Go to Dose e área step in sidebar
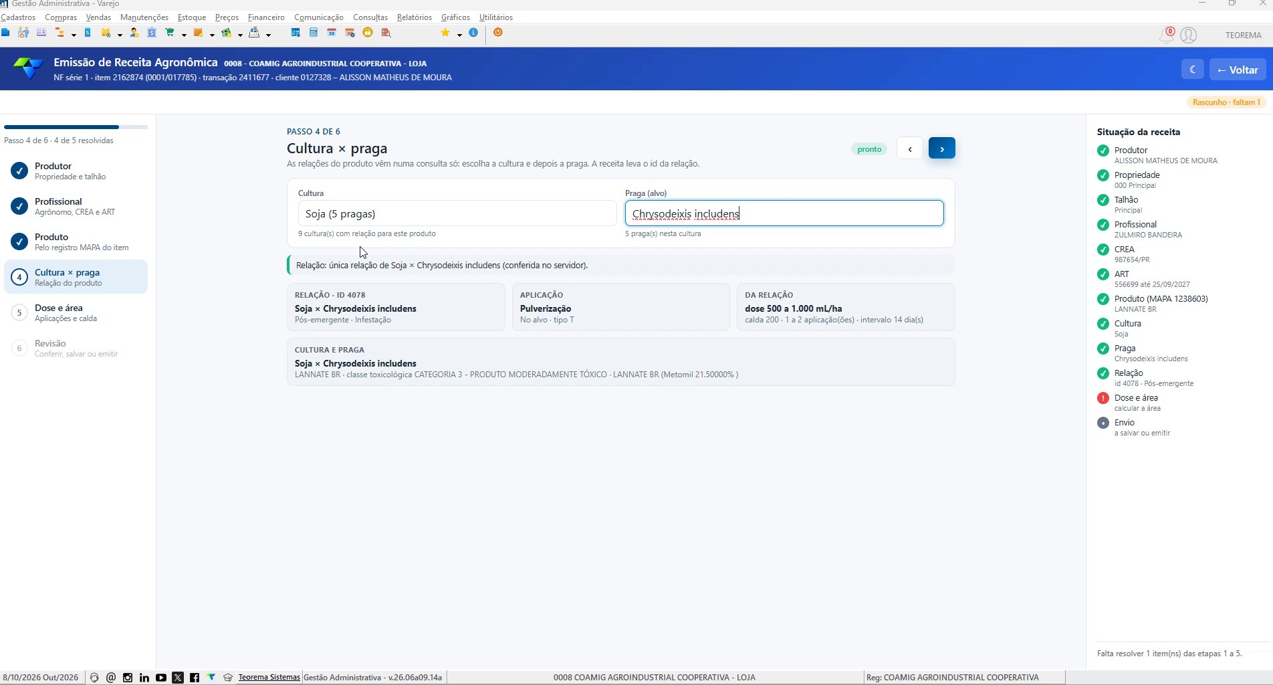The image size is (1273, 685). click(76, 312)
